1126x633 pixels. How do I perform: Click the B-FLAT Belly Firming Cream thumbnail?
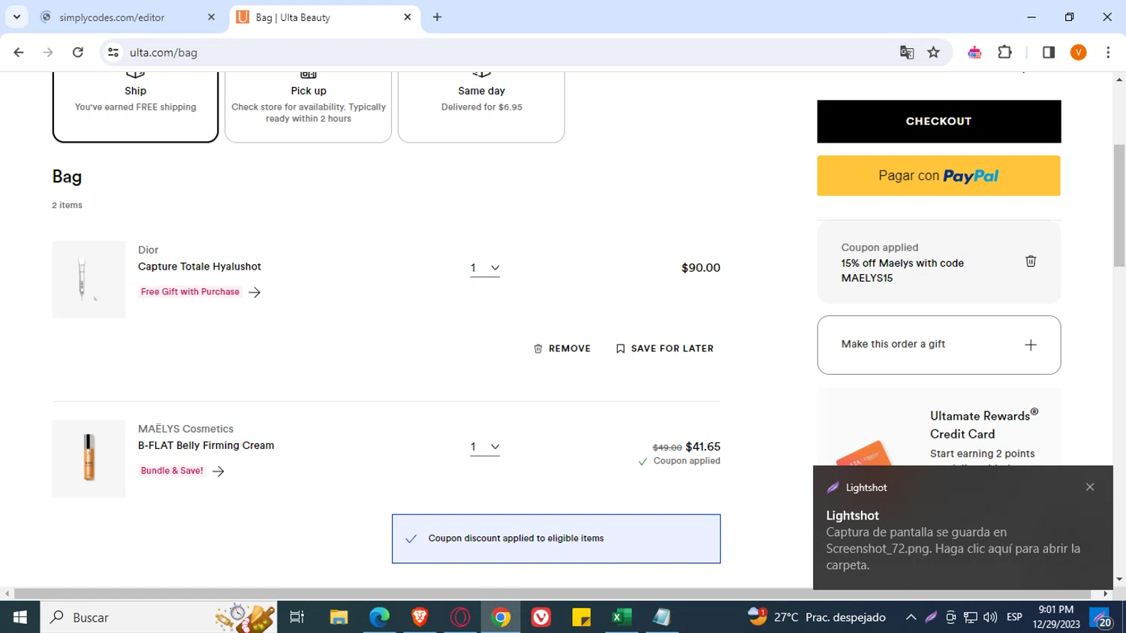pyautogui.click(x=89, y=458)
